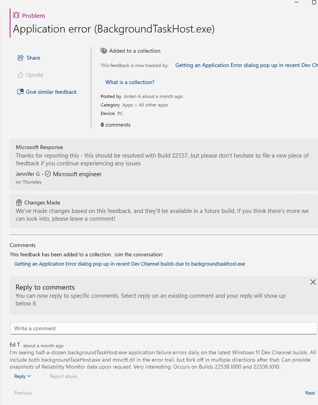The height and width of the screenshot is (405, 318).
Task: Open the collection link under Comments heading
Action: (129, 264)
